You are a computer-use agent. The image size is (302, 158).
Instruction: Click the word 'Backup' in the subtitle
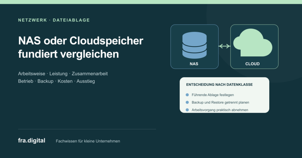(45, 81)
